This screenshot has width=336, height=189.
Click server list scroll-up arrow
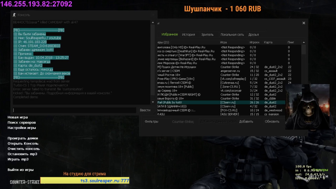304,42
